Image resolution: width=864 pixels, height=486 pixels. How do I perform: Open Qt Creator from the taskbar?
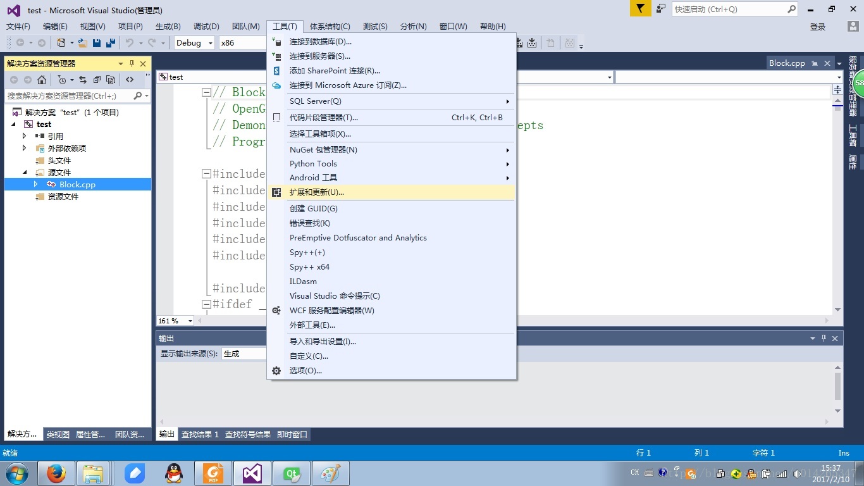[292, 473]
